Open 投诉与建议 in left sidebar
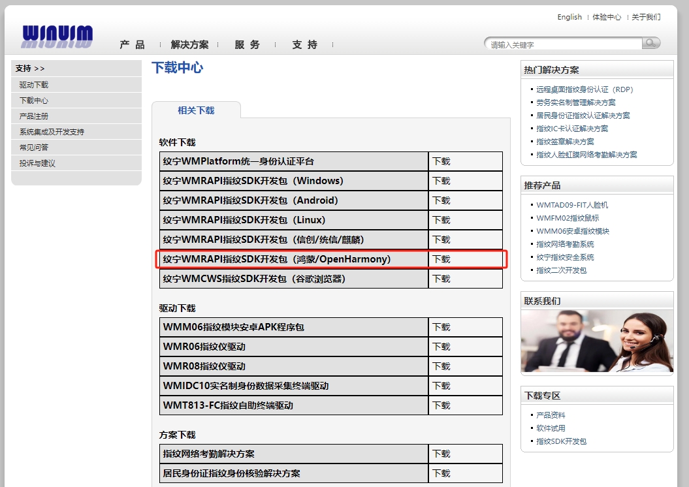Screen dimensions: 689x487 click(37, 163)
